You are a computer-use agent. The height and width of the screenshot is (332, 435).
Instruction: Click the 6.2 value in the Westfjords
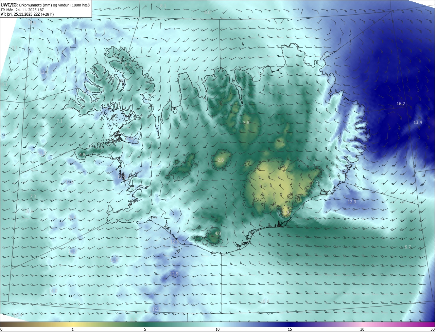pos(128,64)
